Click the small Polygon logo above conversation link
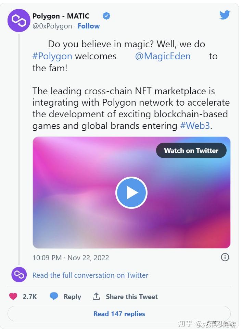Image resolution: width=242 pixels, height=334 pixels. coord(19,275)
